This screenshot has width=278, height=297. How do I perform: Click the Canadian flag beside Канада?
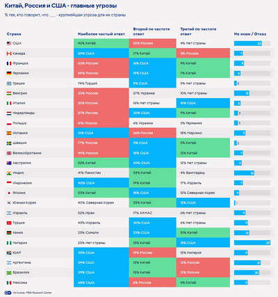click(x=9, y=54)
